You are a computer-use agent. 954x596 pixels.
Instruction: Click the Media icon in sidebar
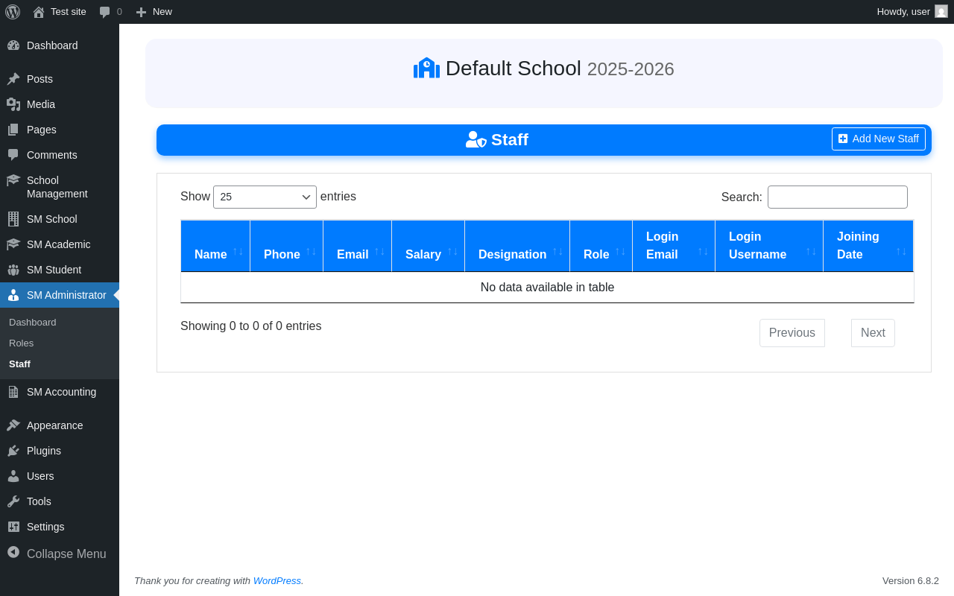coord(13,104)
